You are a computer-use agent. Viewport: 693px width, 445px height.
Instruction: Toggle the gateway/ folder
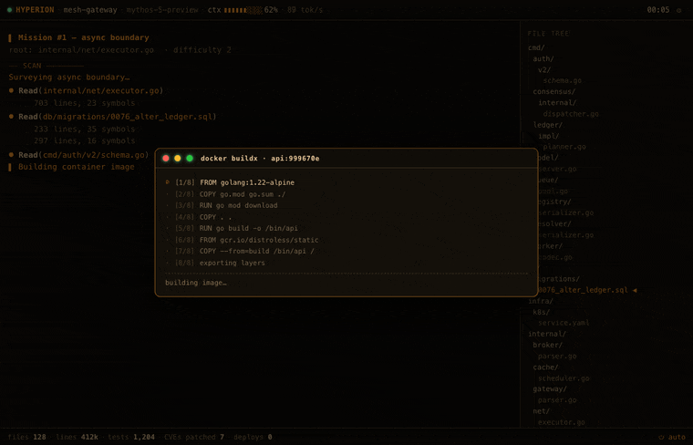click(x=550, y=389)
